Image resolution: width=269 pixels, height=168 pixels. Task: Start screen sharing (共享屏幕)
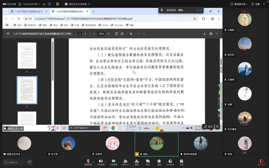(x=113, y=162)
